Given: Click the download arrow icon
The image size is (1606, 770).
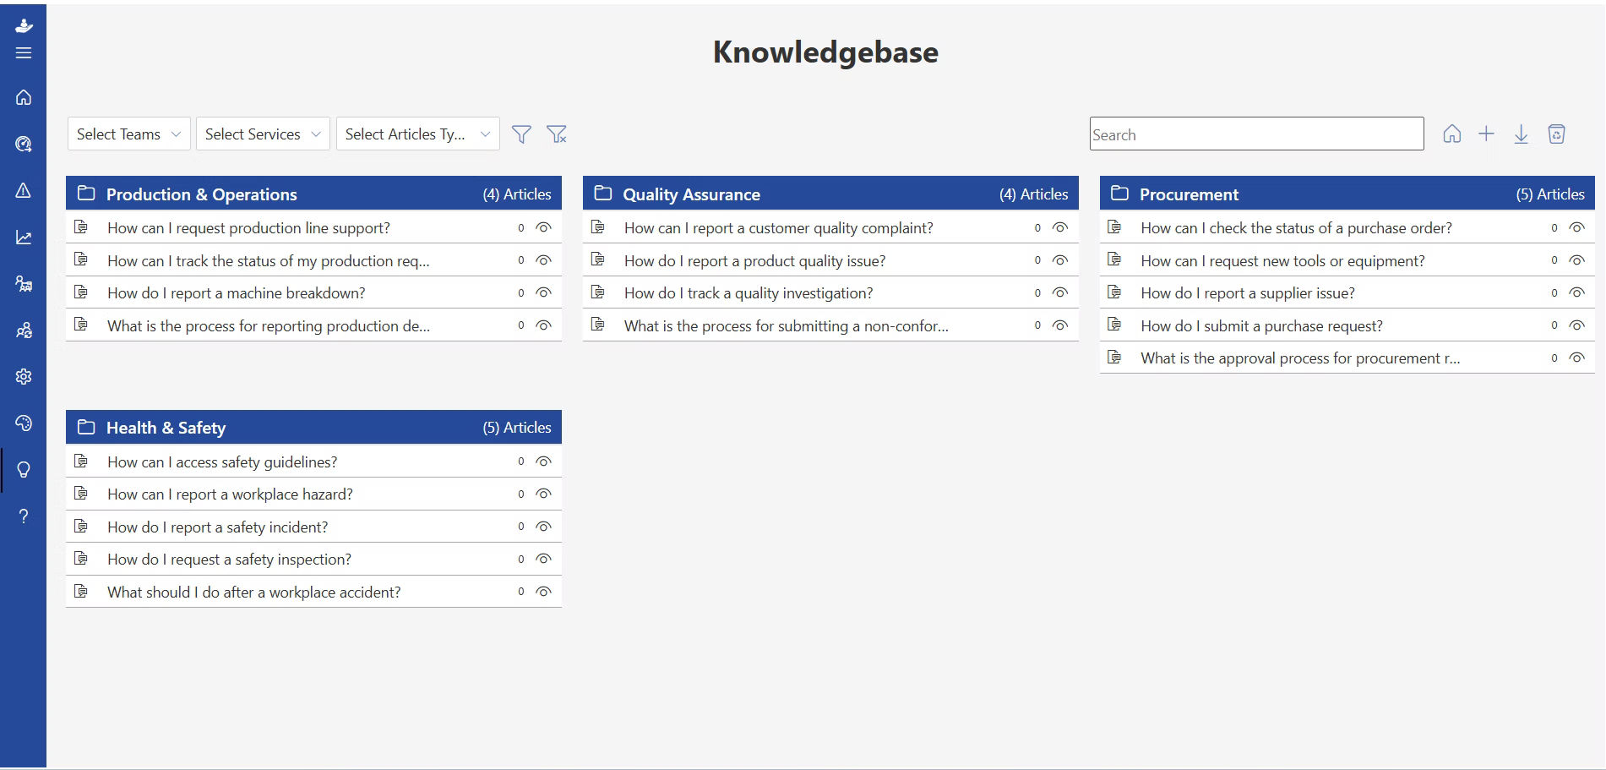Looking at the screenshot, I should [x=1521, y=134].
